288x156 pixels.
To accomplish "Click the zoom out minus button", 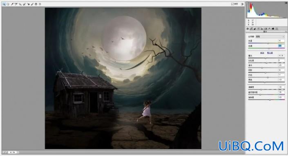I will coord(4,152).
